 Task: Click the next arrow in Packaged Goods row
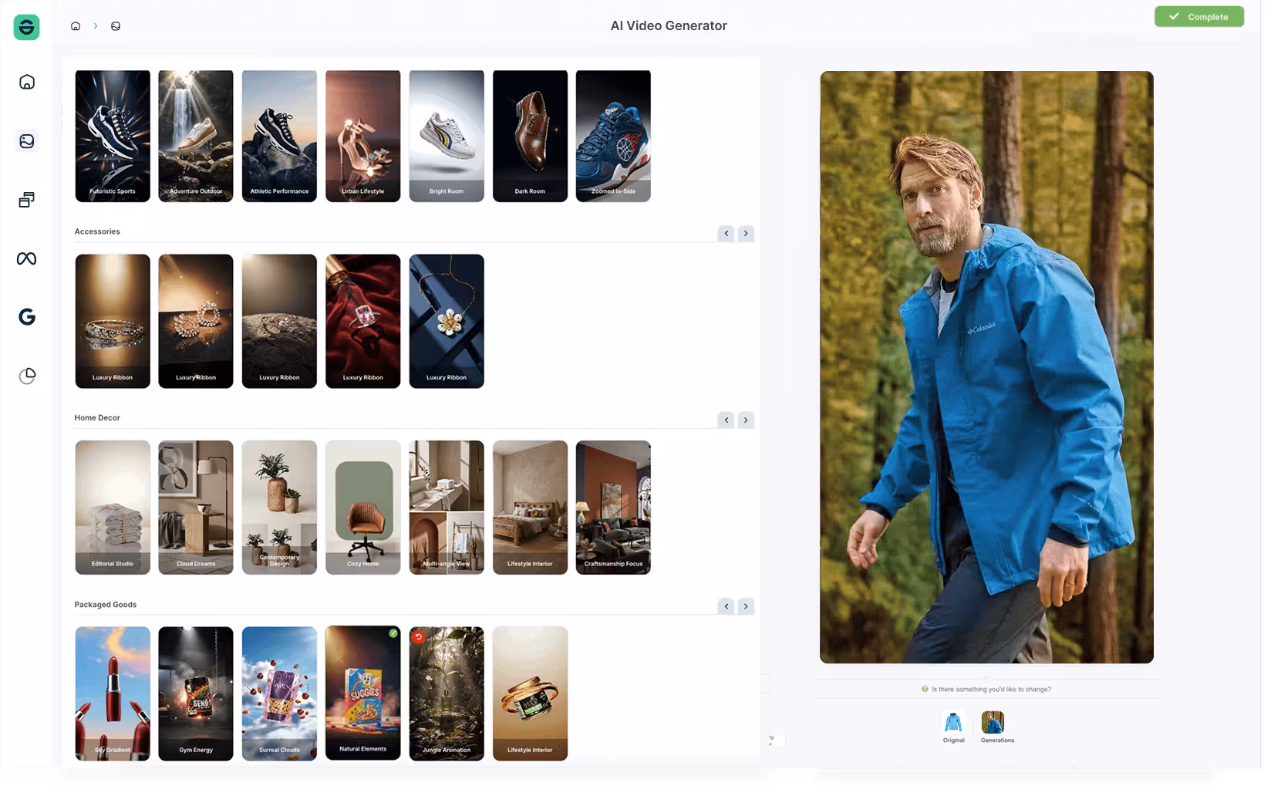point(745,606)
